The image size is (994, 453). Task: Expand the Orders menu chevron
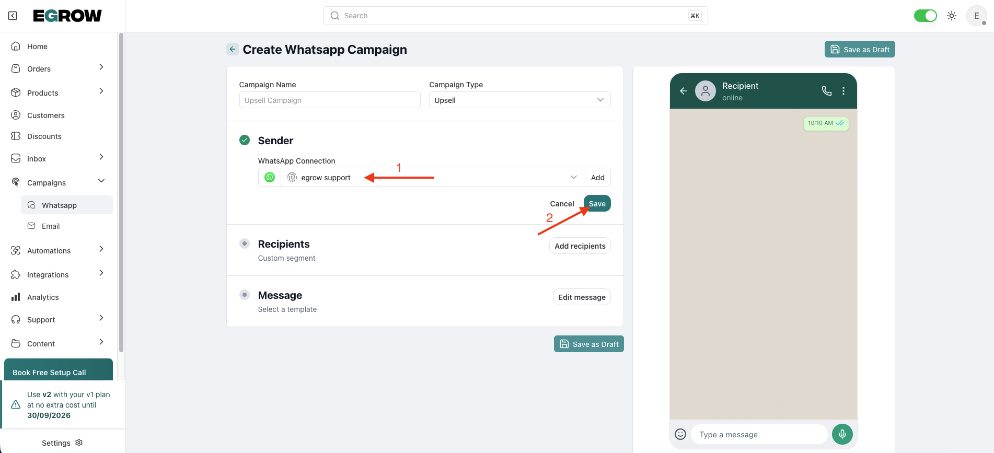click(x=101, y=67)
